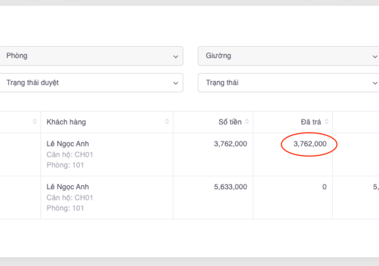Click the Số tiền column header text

pos(230,122)
